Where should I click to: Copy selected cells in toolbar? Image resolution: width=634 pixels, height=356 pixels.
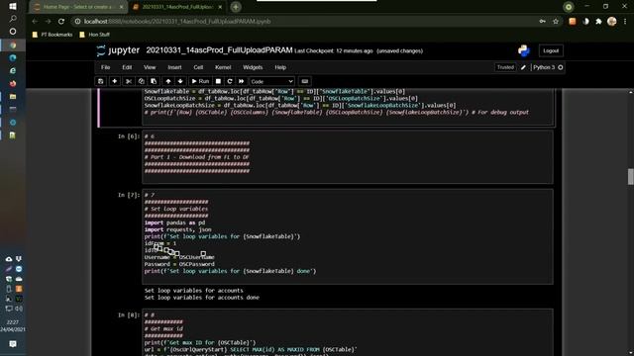click(141, 81)
